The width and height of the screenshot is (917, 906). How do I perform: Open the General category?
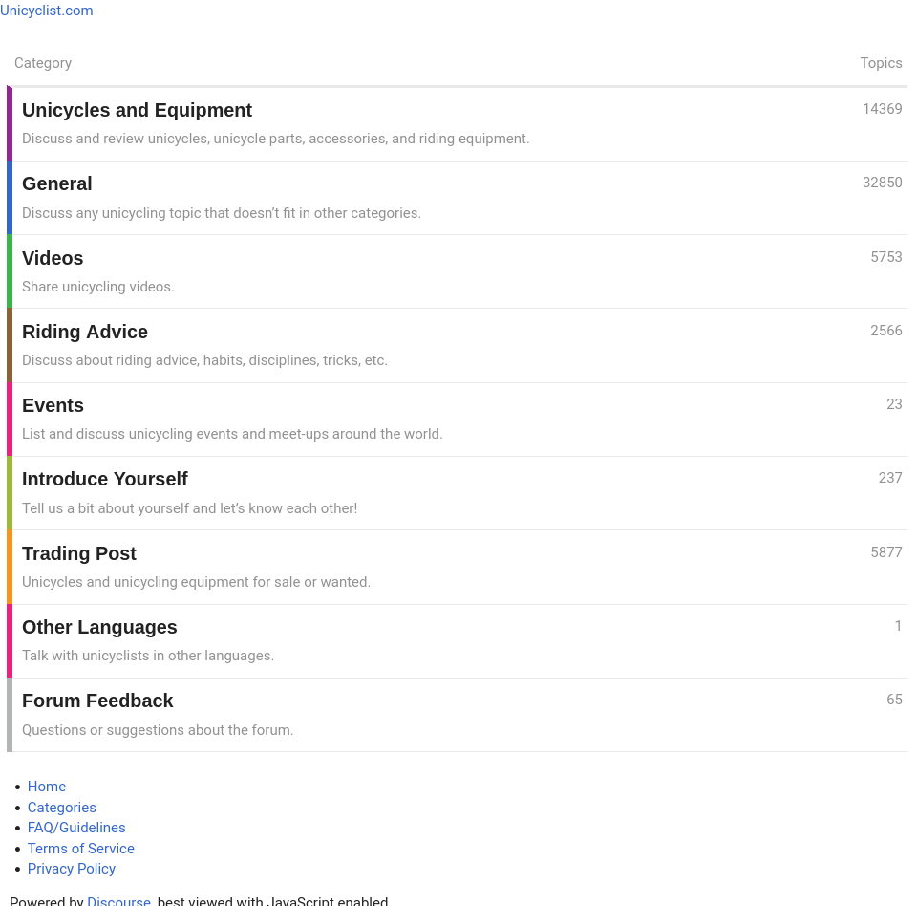pyautogui.click(x=57, y=183)
